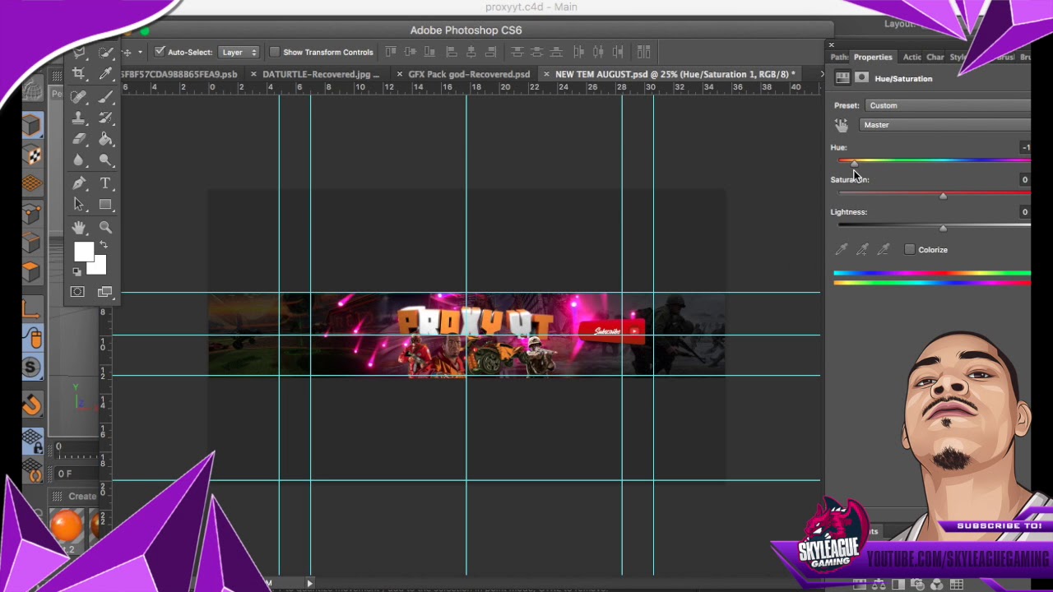Switch to the Paths panel tab

click(839, 58)
